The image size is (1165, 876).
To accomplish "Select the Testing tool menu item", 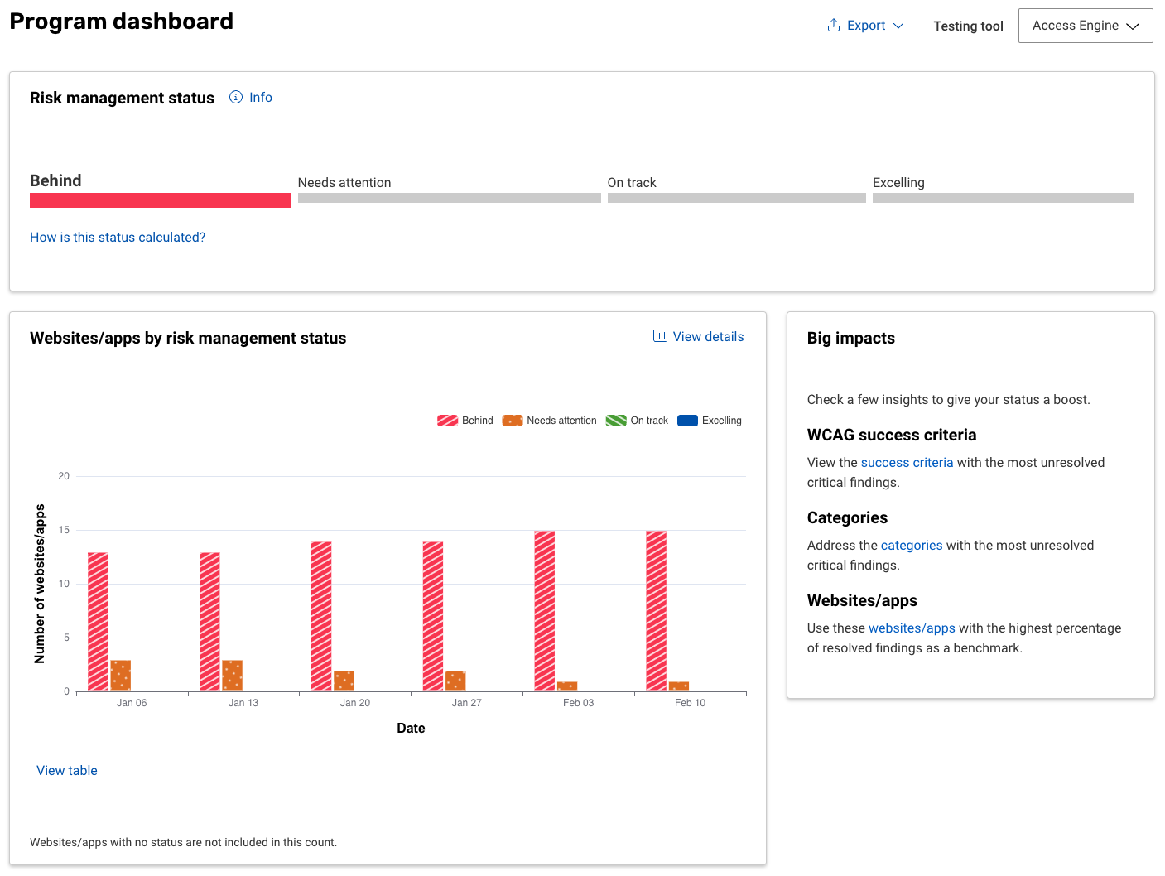I will tap(968, 26).
